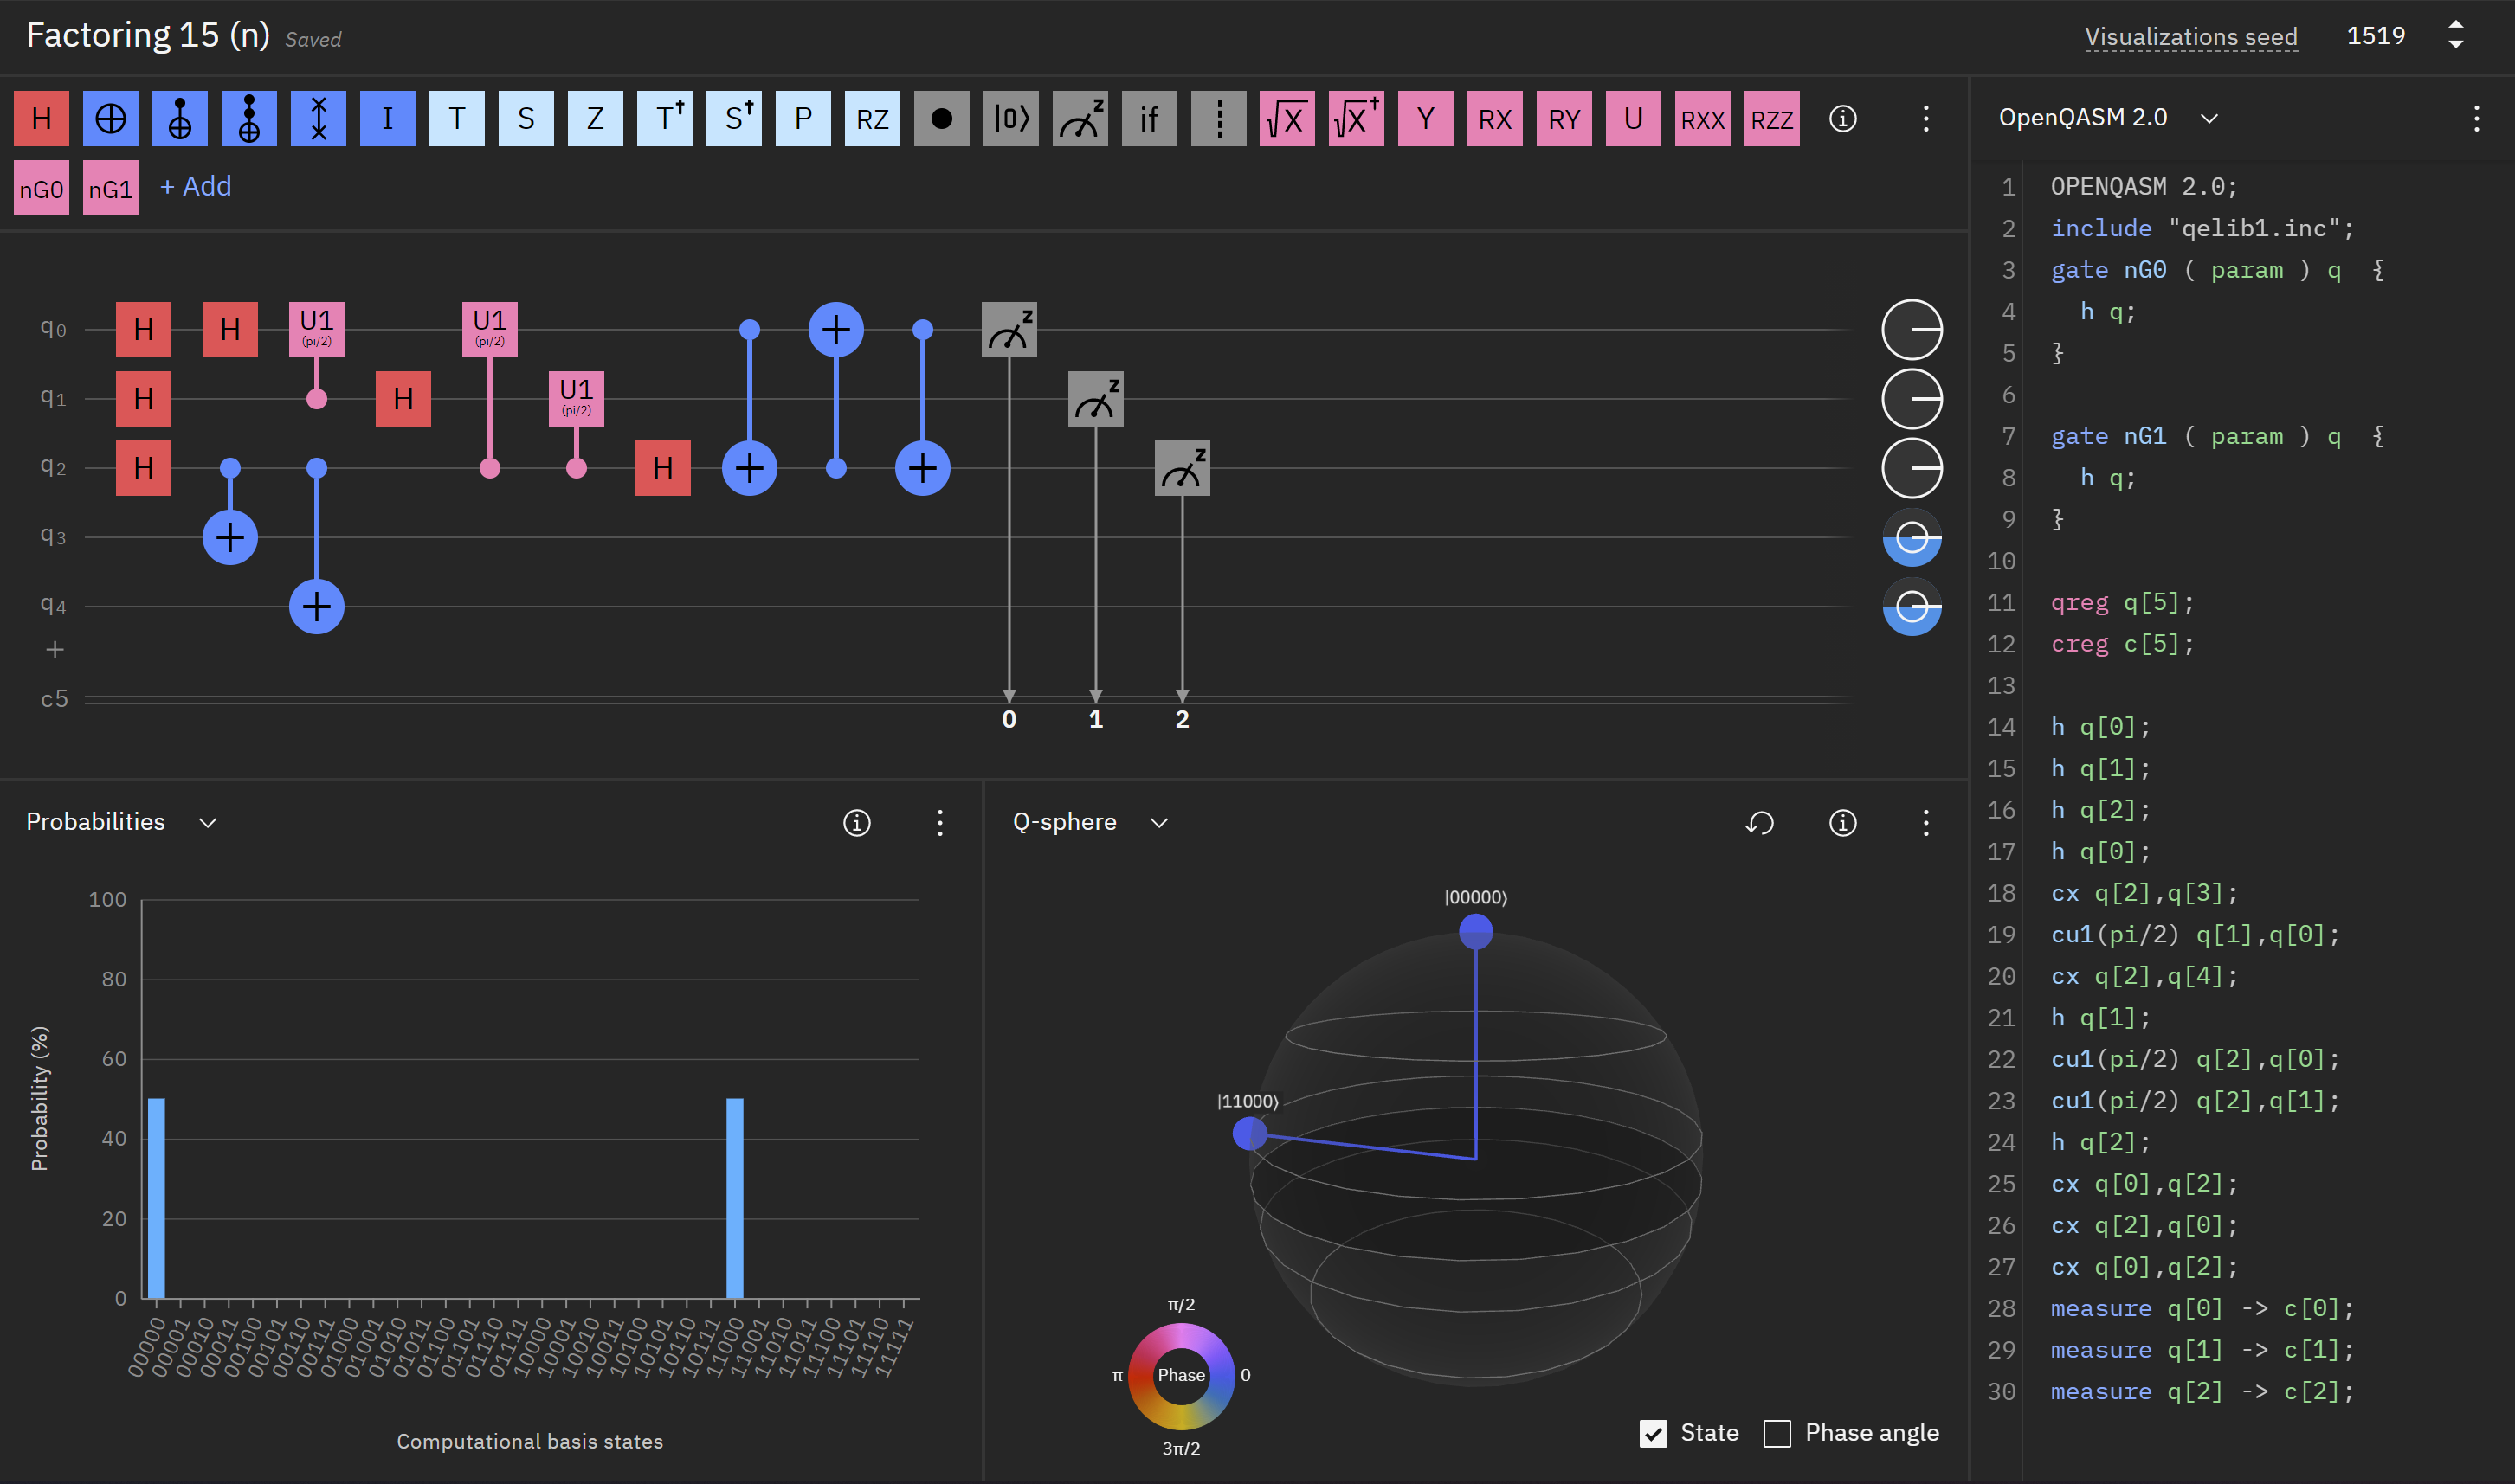Viewport: 2515px width, 1484px height.
Task: Click the q0 phase disk
Action: (1912, 330)
